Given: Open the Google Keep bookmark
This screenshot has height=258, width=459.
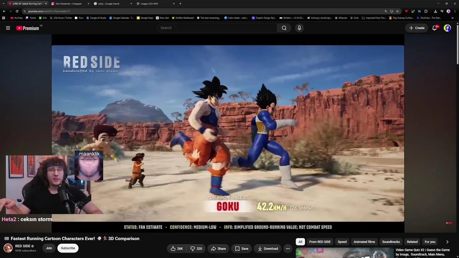Looking at the screenshot, I should [145, 18].
